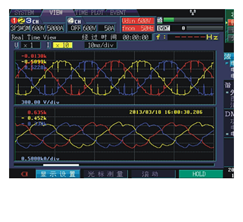Viewport: 243px width, 222px height.
Task: Click the white waveform scrollbar thumb
Action: [x=61, y=165]
